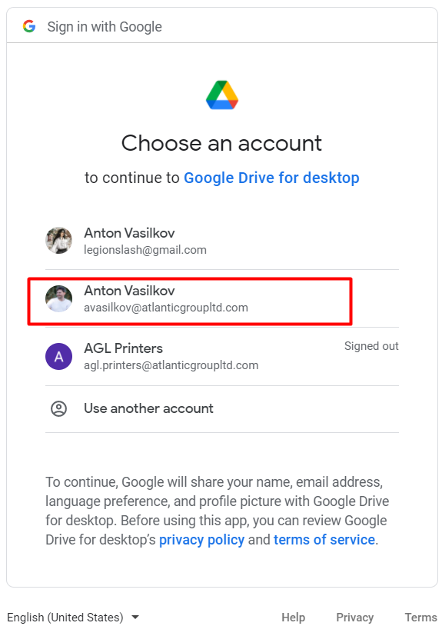Open the Privacy footer link
The height and width of the screenshot is (636, 442).
(355, 618)
